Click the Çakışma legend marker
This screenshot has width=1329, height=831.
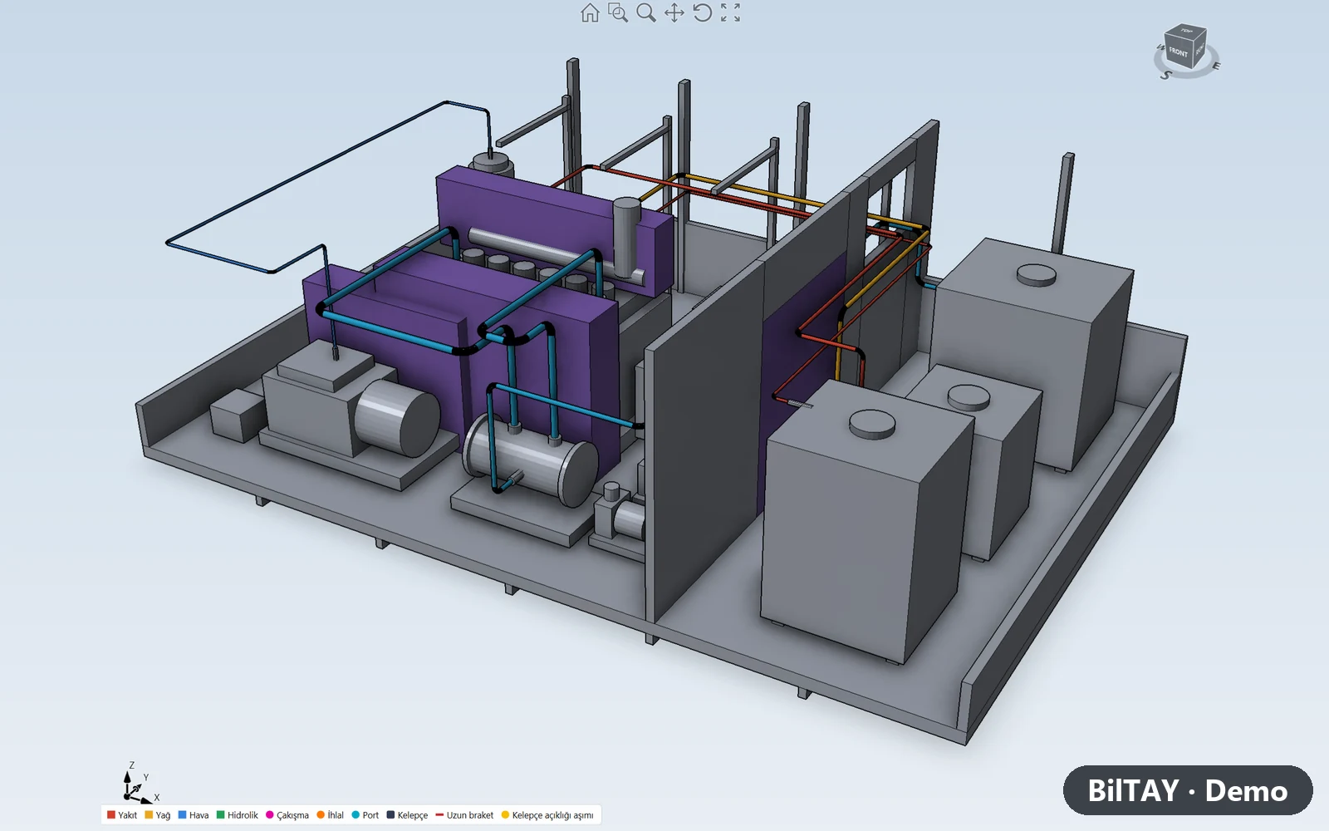(x=269, y=815)
